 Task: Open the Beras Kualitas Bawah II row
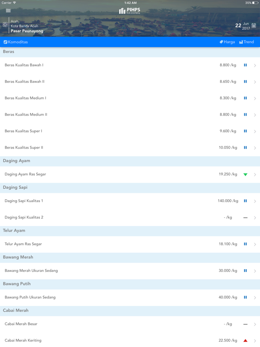[x=130, y=82]
